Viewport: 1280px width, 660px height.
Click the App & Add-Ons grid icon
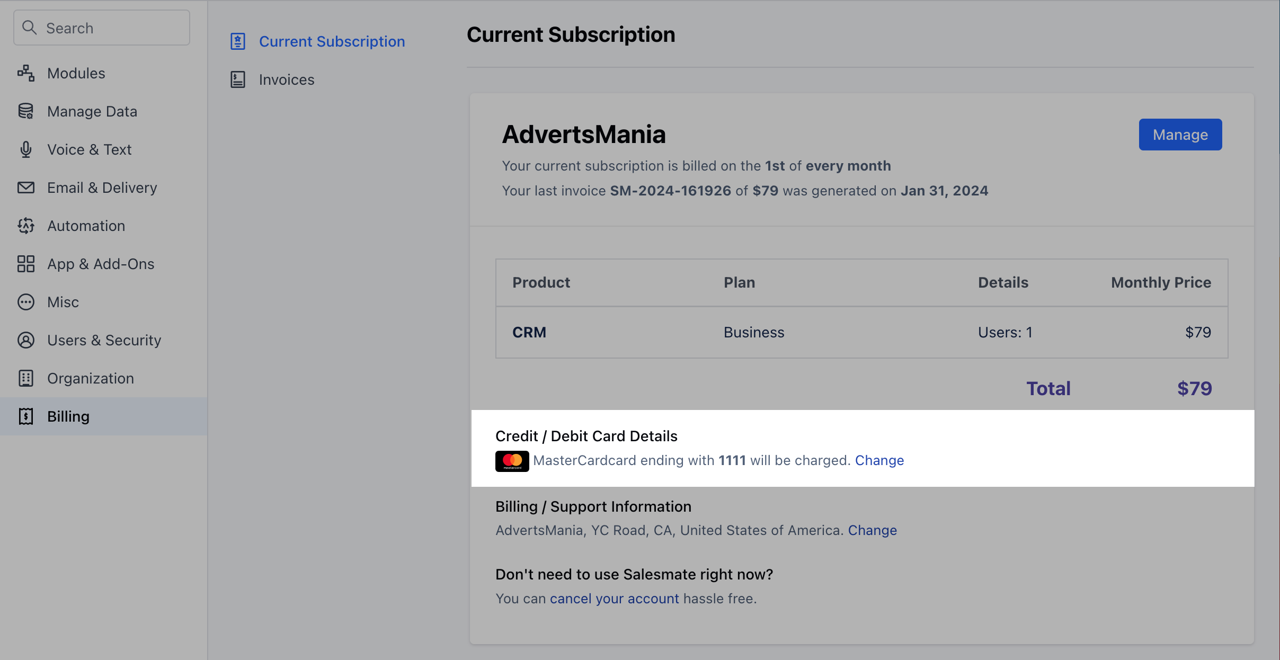coord(25,264)
